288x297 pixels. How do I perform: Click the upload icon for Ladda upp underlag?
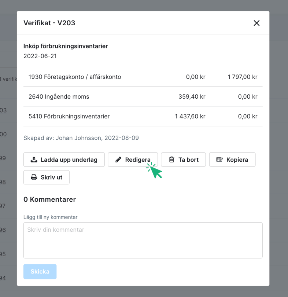34,159
